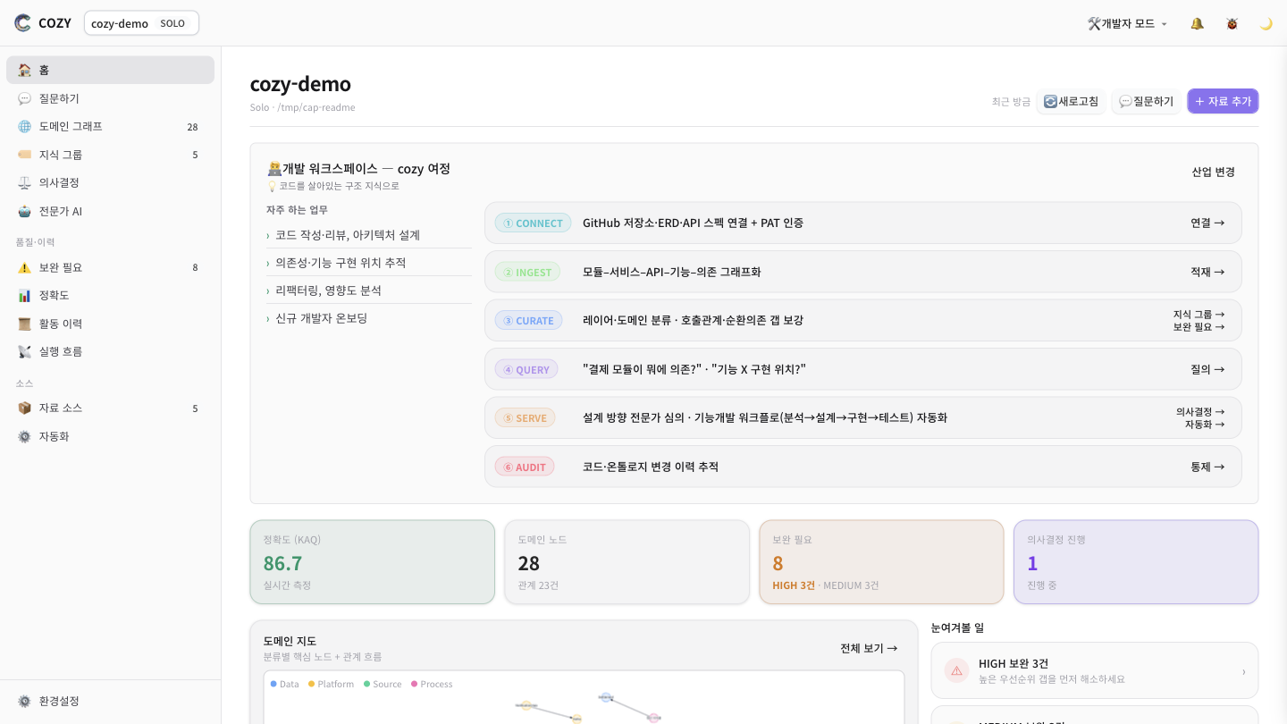
Task: Click 자동화 → in SERVE row
Action: coord(1205,425)
